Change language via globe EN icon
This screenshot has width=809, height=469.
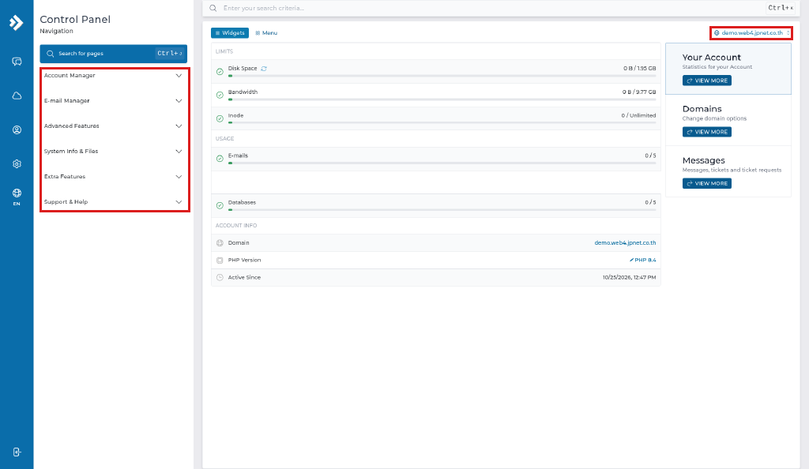click(x=17, y=197)
